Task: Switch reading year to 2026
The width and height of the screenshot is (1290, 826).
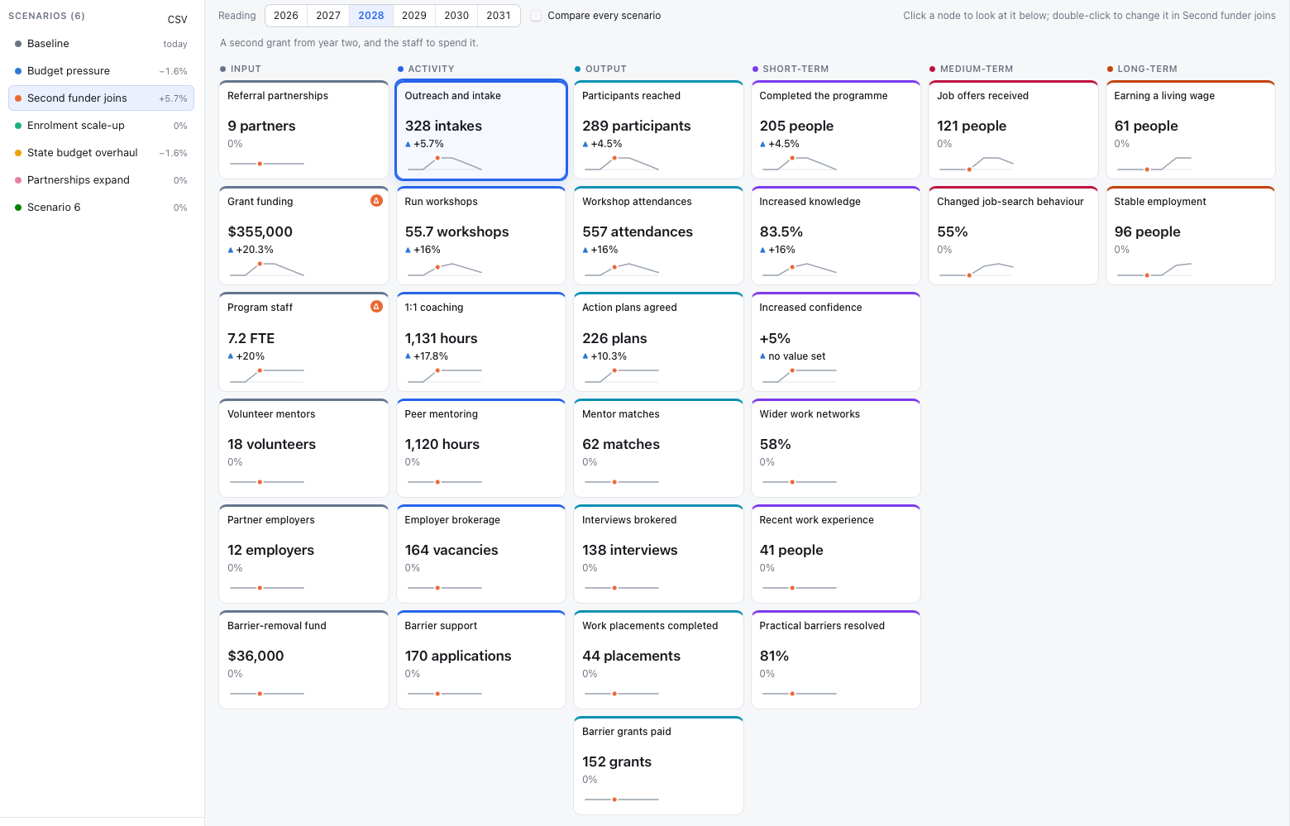Action: click(x=286, y=16)
